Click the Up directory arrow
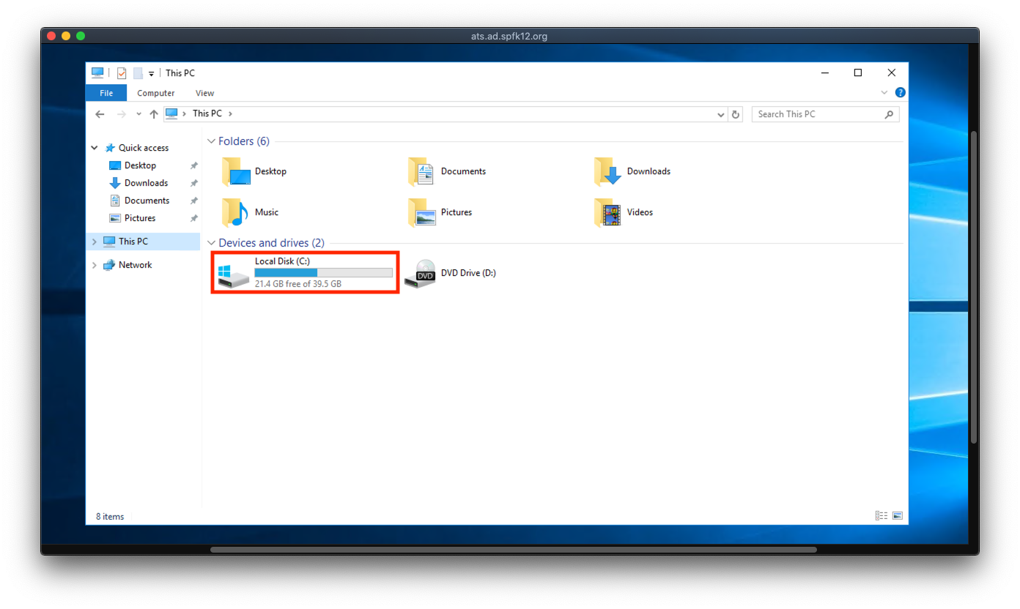Screen dimensions: 1020x609 point(154,114)
